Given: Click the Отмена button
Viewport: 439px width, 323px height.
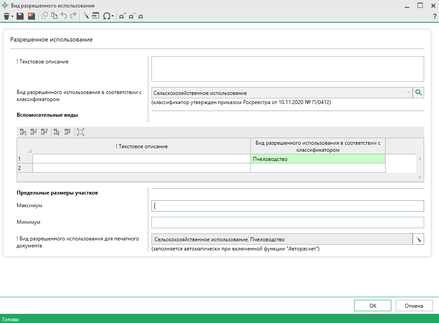Looking at the screenshot, I should [x=414, y=306].
